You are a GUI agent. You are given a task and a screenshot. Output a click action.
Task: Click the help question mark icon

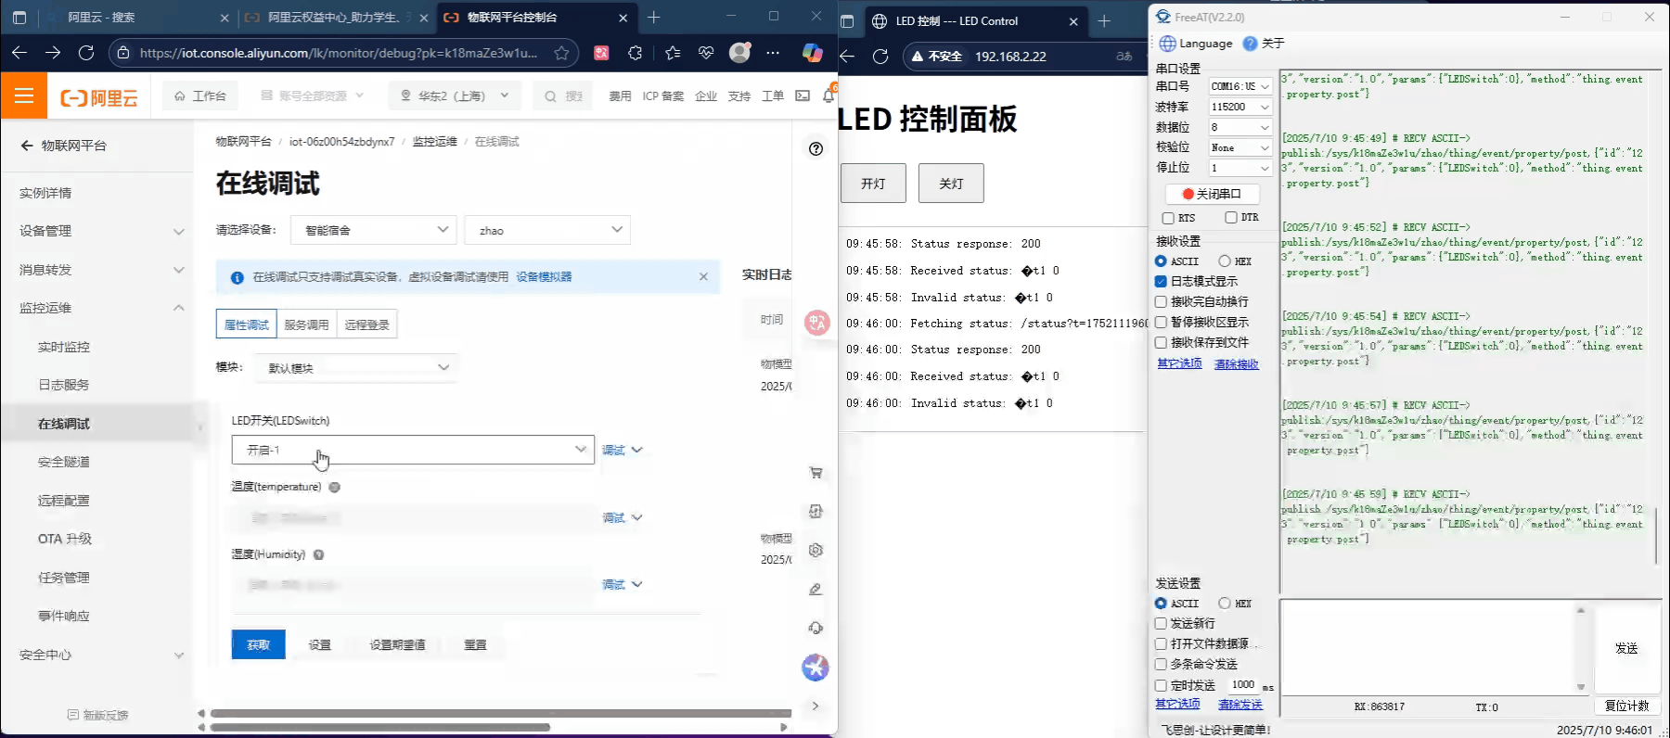(816, 148)
